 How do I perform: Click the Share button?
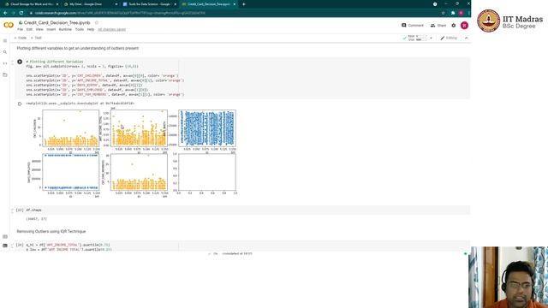tap(438, 26)
